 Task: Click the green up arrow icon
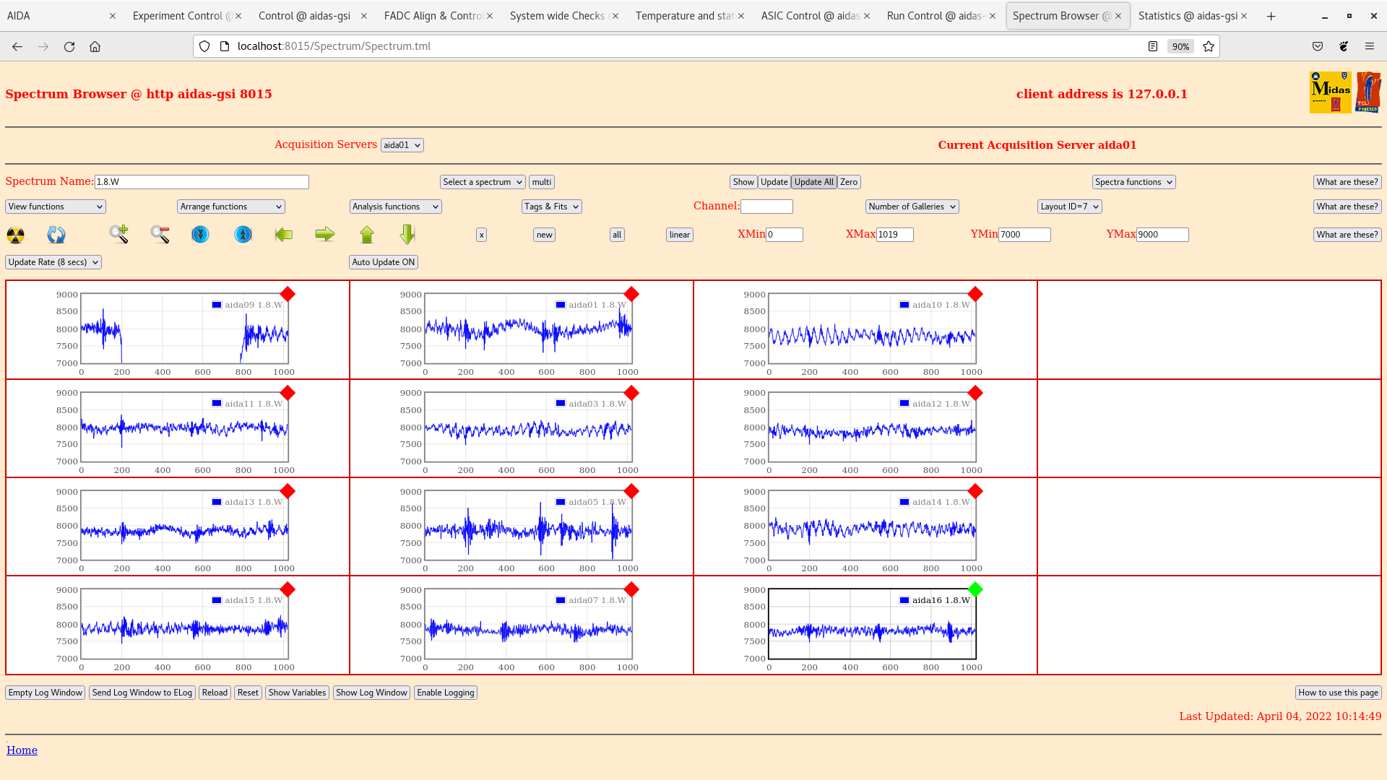tap(367, 234)
